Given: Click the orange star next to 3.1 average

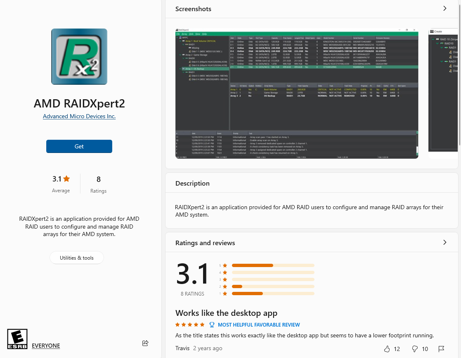Looking at the screenshot, I should 66,179.
